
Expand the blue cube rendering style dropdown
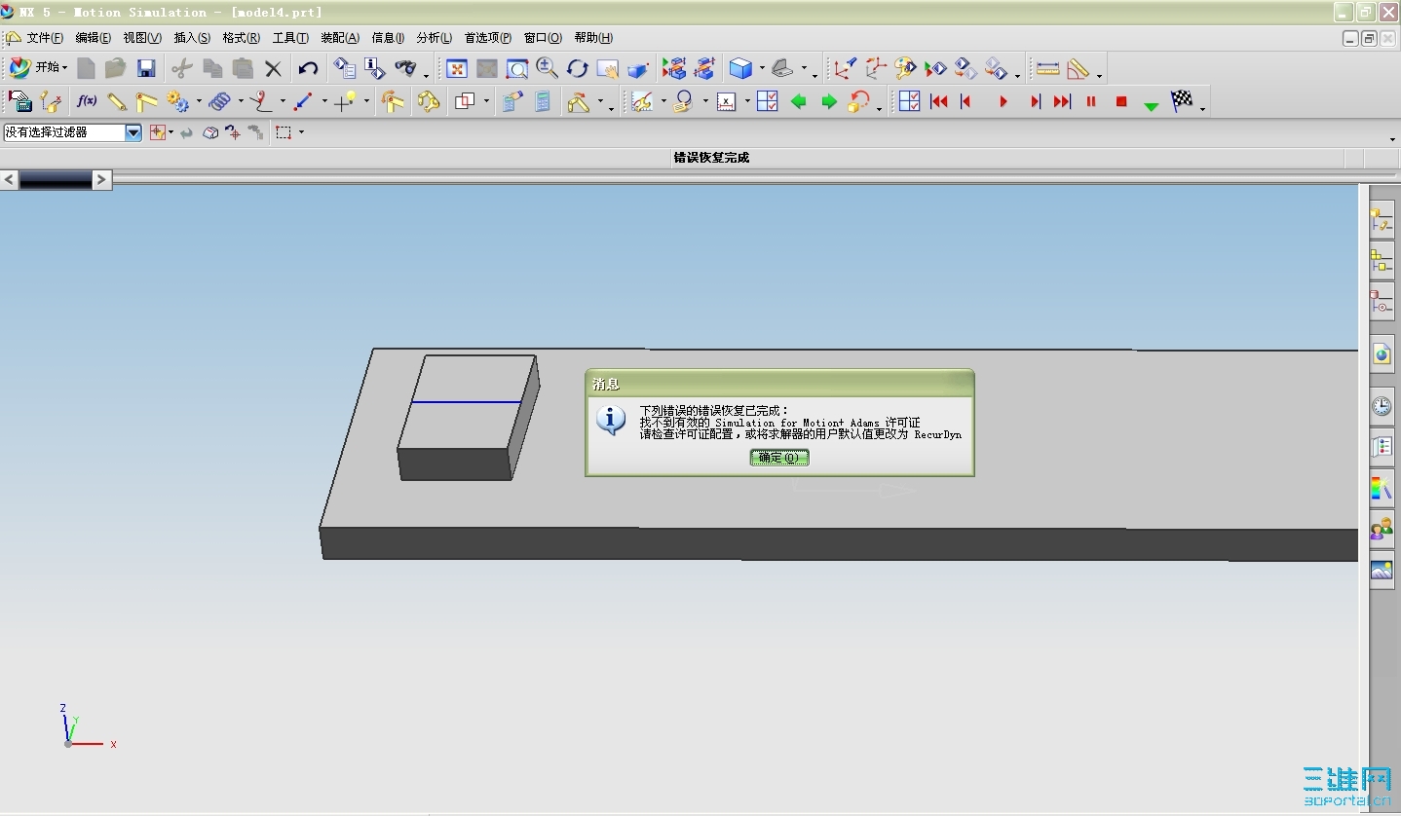[761, 69]
